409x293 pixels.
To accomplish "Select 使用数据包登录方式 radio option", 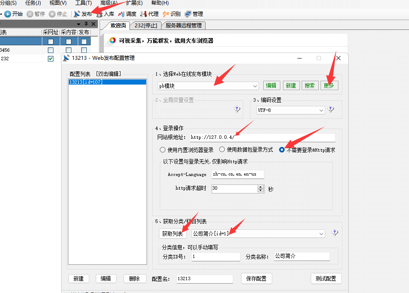I will coord(222,149).
